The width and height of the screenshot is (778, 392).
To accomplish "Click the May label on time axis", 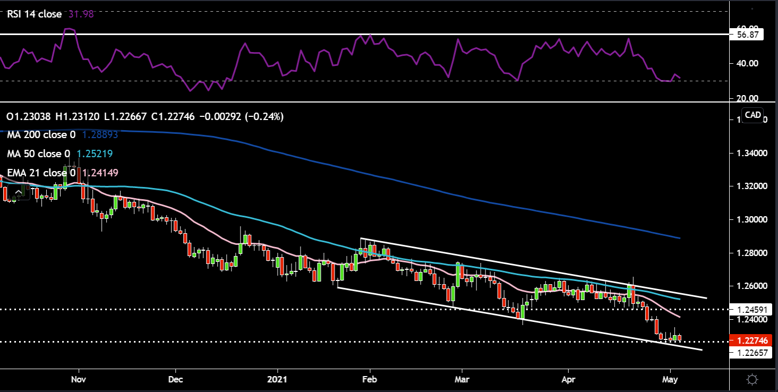I will [670, 380].
